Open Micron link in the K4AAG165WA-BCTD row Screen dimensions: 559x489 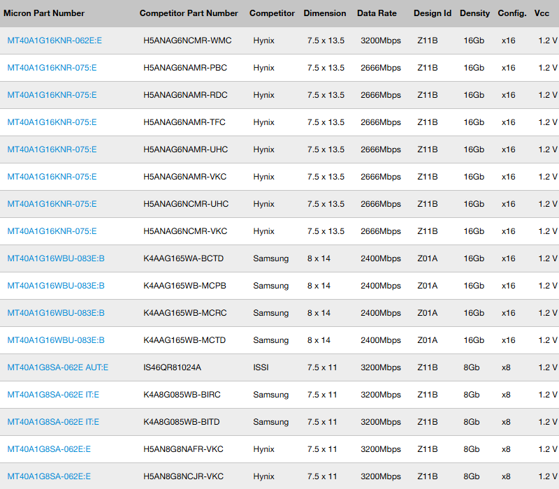(x=56, y=258)
